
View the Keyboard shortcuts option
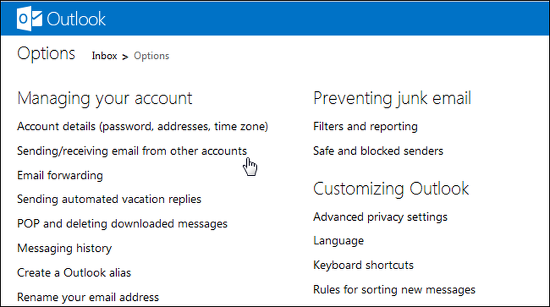pos(364,265)
